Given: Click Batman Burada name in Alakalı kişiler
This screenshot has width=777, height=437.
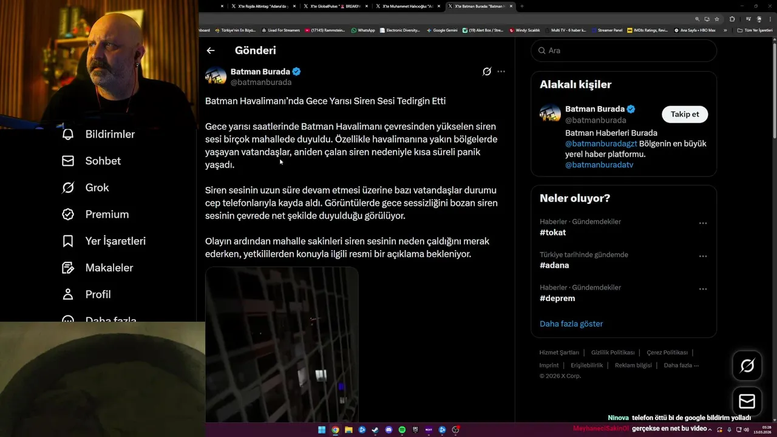Looking at the screenshot, I should (x=595, y=109).
